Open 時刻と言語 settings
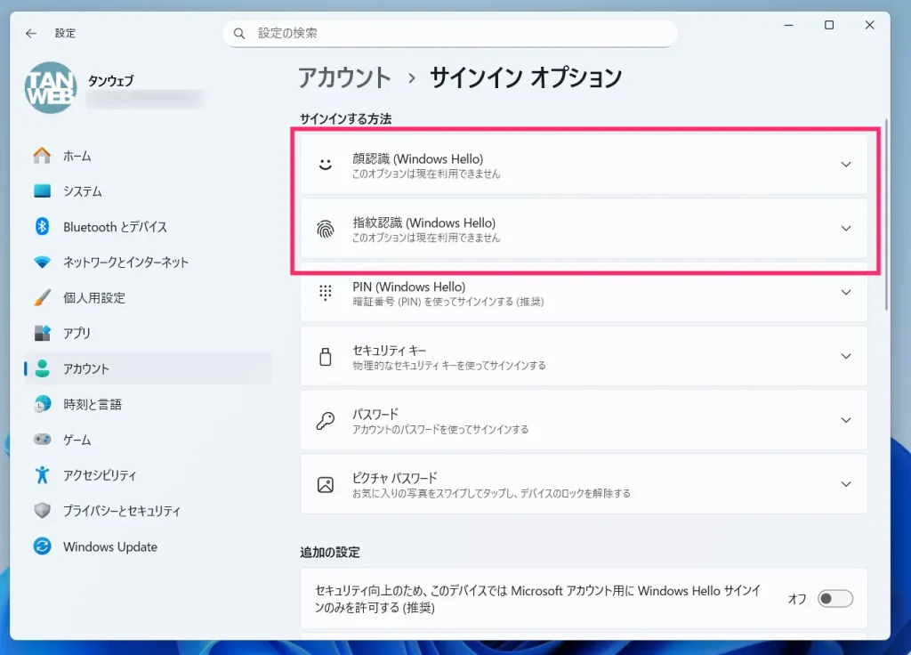 coord(149,404)
